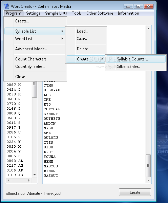
Task: Click the Create button at bottom
Action: 135,192
